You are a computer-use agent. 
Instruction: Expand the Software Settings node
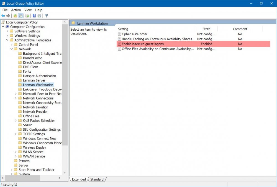click(7, 31)
